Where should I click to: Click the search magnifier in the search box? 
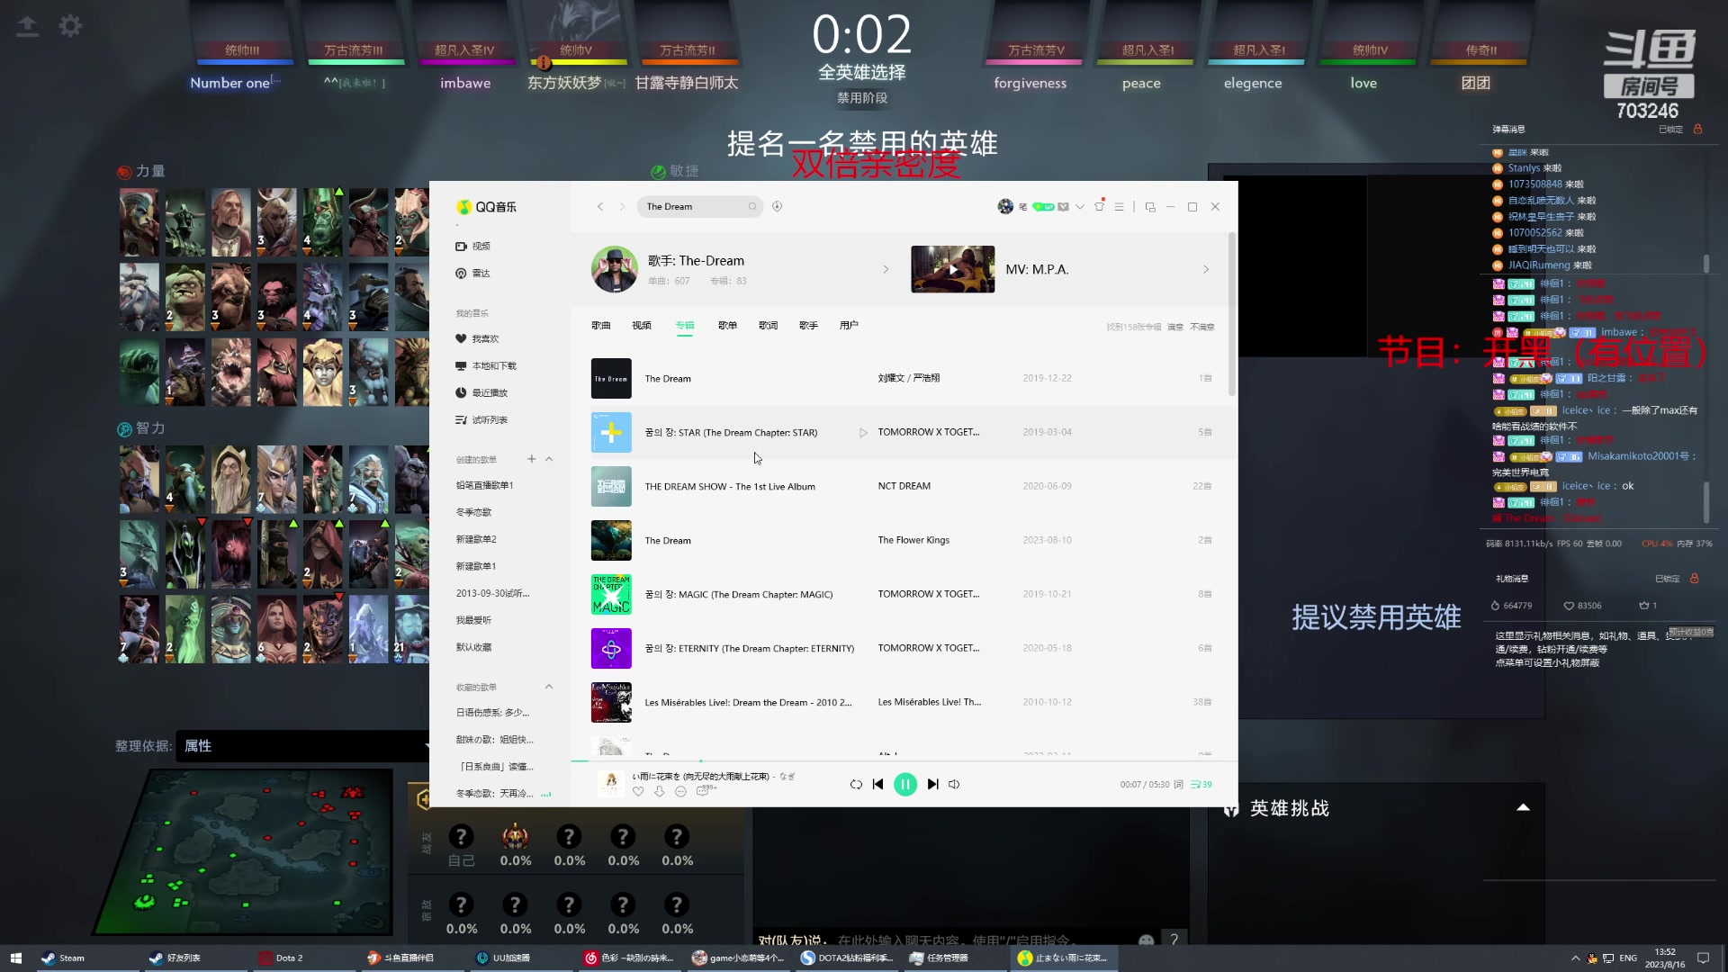(752, 206)
